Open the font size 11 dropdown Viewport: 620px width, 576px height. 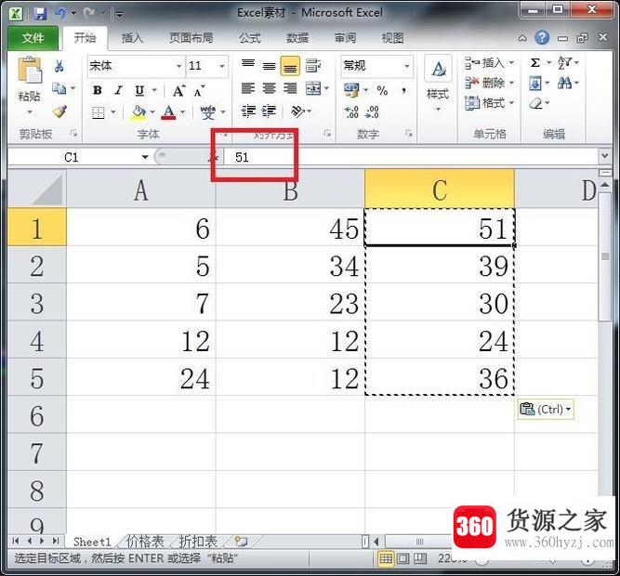(x=222, y=66)
